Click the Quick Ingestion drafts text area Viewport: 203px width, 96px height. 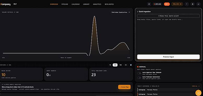click(168, 36)
